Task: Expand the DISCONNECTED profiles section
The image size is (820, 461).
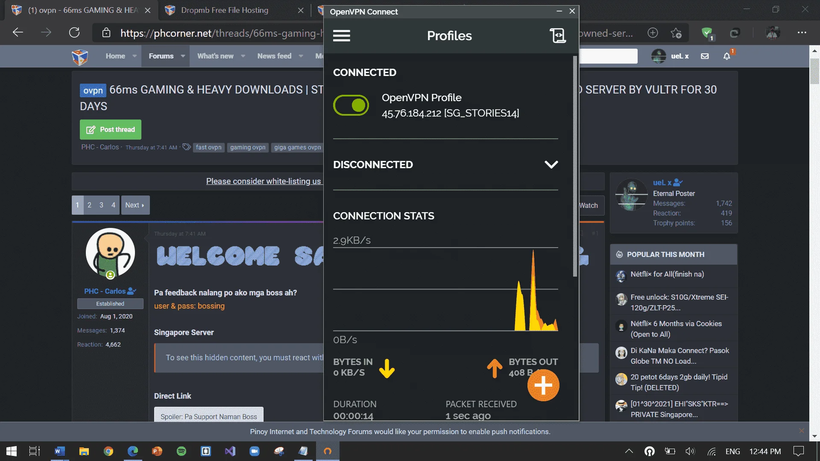Action: click(x=551, y=165)
